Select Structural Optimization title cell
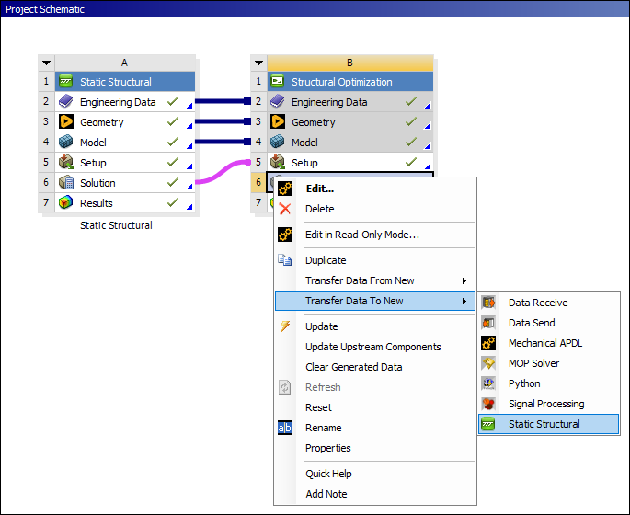Image resolution: width=630 pixels, height=515 pixels. click(x=350, y=82)
